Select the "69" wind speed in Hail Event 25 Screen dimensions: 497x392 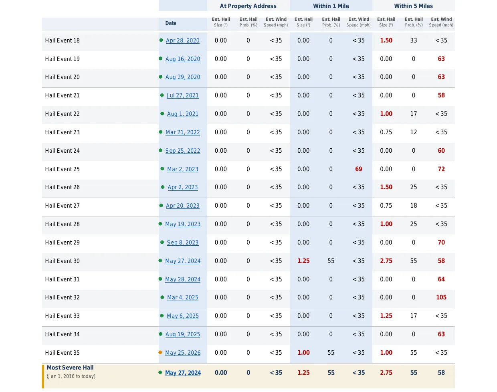359,169
